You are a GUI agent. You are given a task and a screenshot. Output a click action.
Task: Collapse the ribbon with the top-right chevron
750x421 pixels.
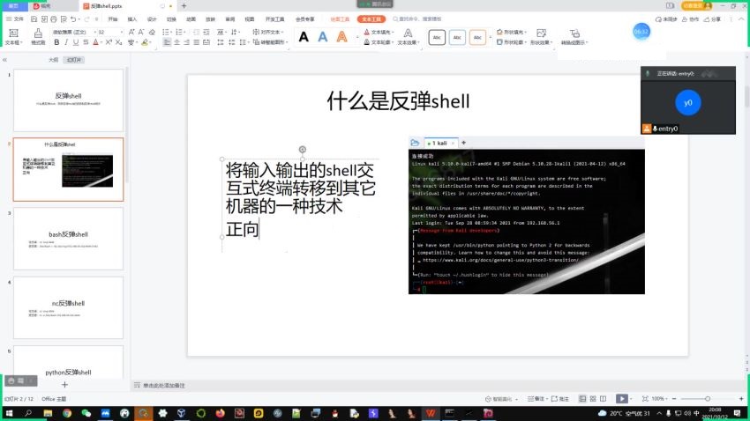click(741, 19)
